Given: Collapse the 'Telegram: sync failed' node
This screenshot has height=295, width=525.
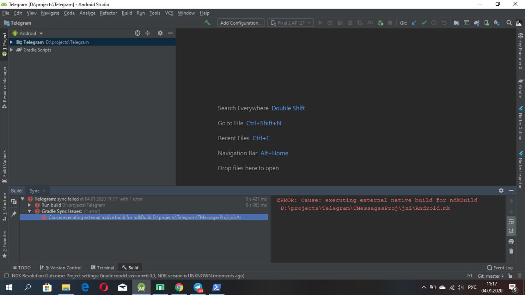Looking at the screenshot, I should click(23, 199).
